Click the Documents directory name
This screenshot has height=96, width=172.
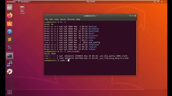point(94,29)
